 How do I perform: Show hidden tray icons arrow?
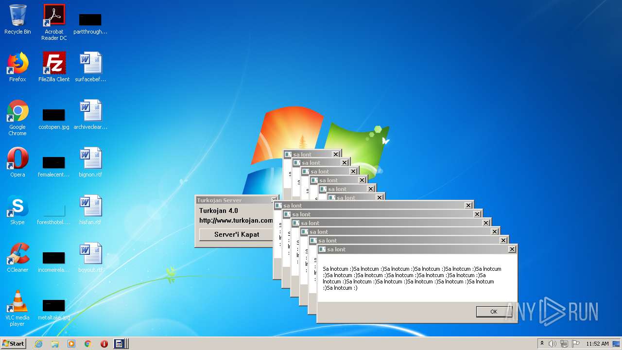[x=542, y=344]
